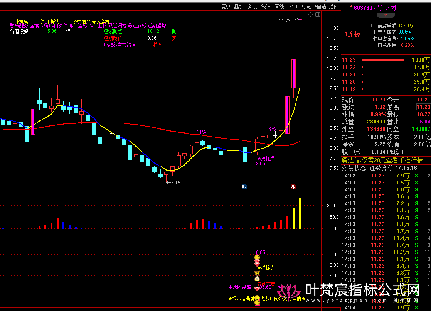The width and height of the screenshot is (431, 311).
Task: Add the stock to watchlist with +自选
Action: [x=320, y=7]
